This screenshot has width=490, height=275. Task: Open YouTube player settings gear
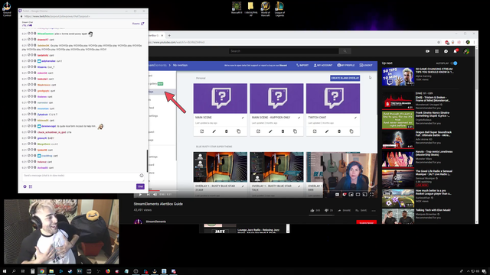[344, 194]
